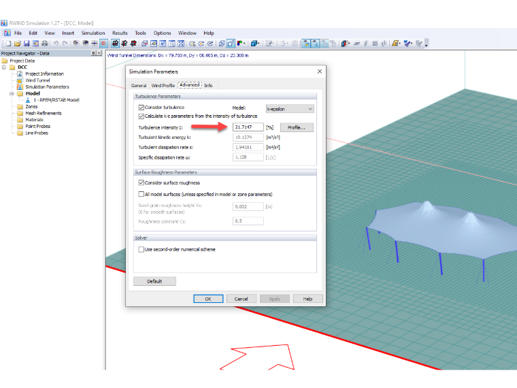Click the RWIND application icon beside File

(7, 33)
